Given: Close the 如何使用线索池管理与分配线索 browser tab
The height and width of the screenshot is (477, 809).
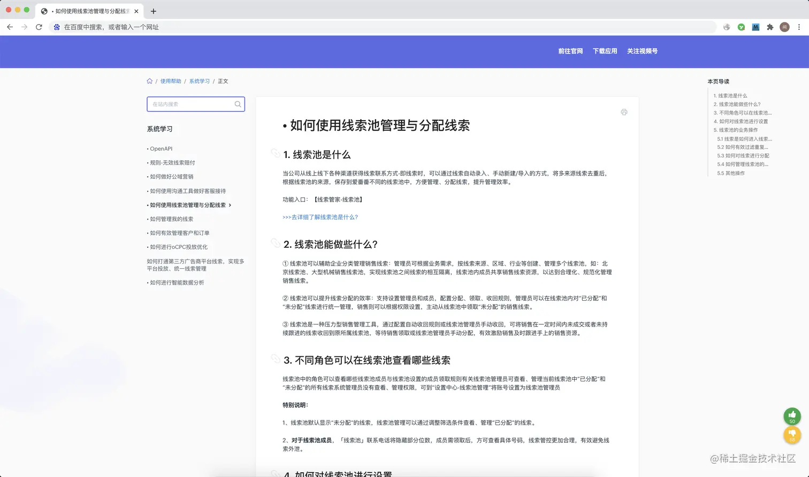Looking at the screenshot, I should (136, 11).
